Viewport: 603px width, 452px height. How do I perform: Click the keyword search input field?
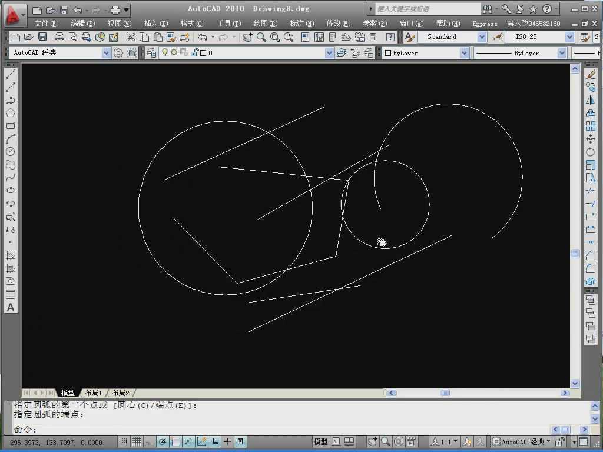pos(428,9)
